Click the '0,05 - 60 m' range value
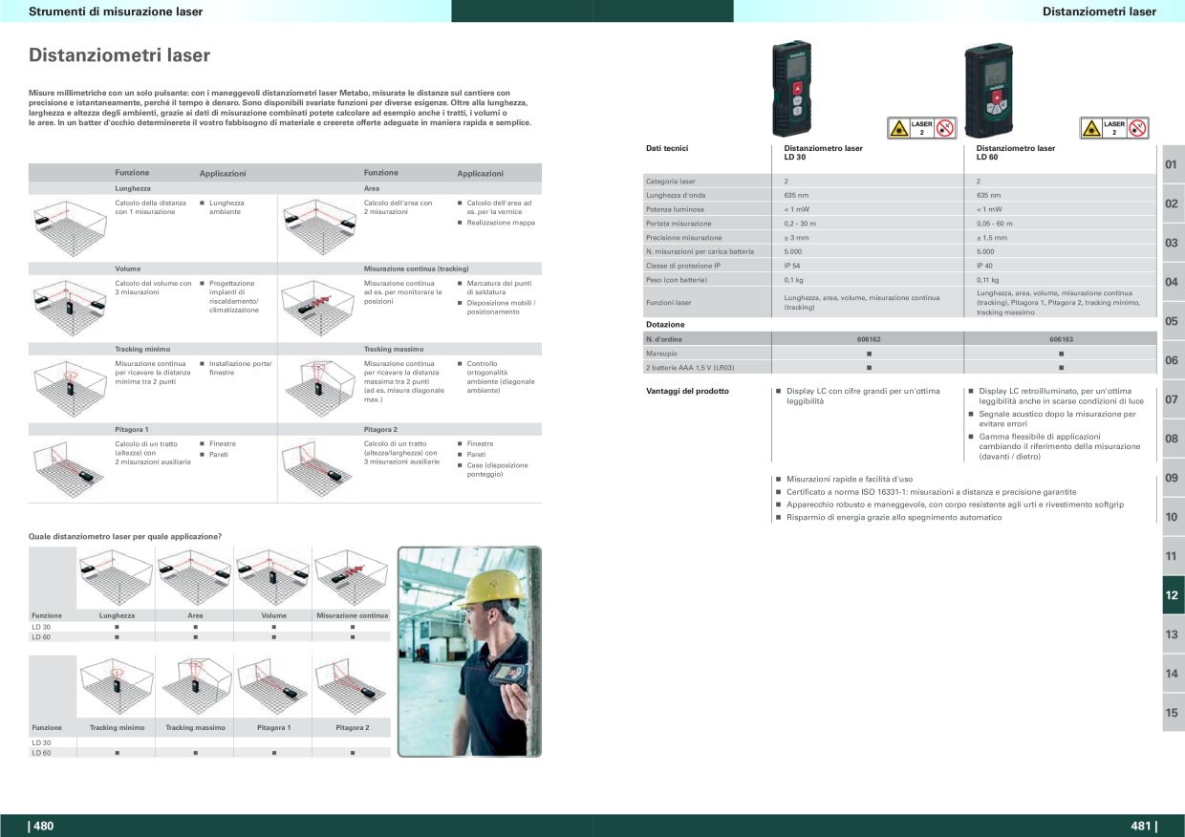Viewport: 1185px width, 837px height. [x=996, y=223]
